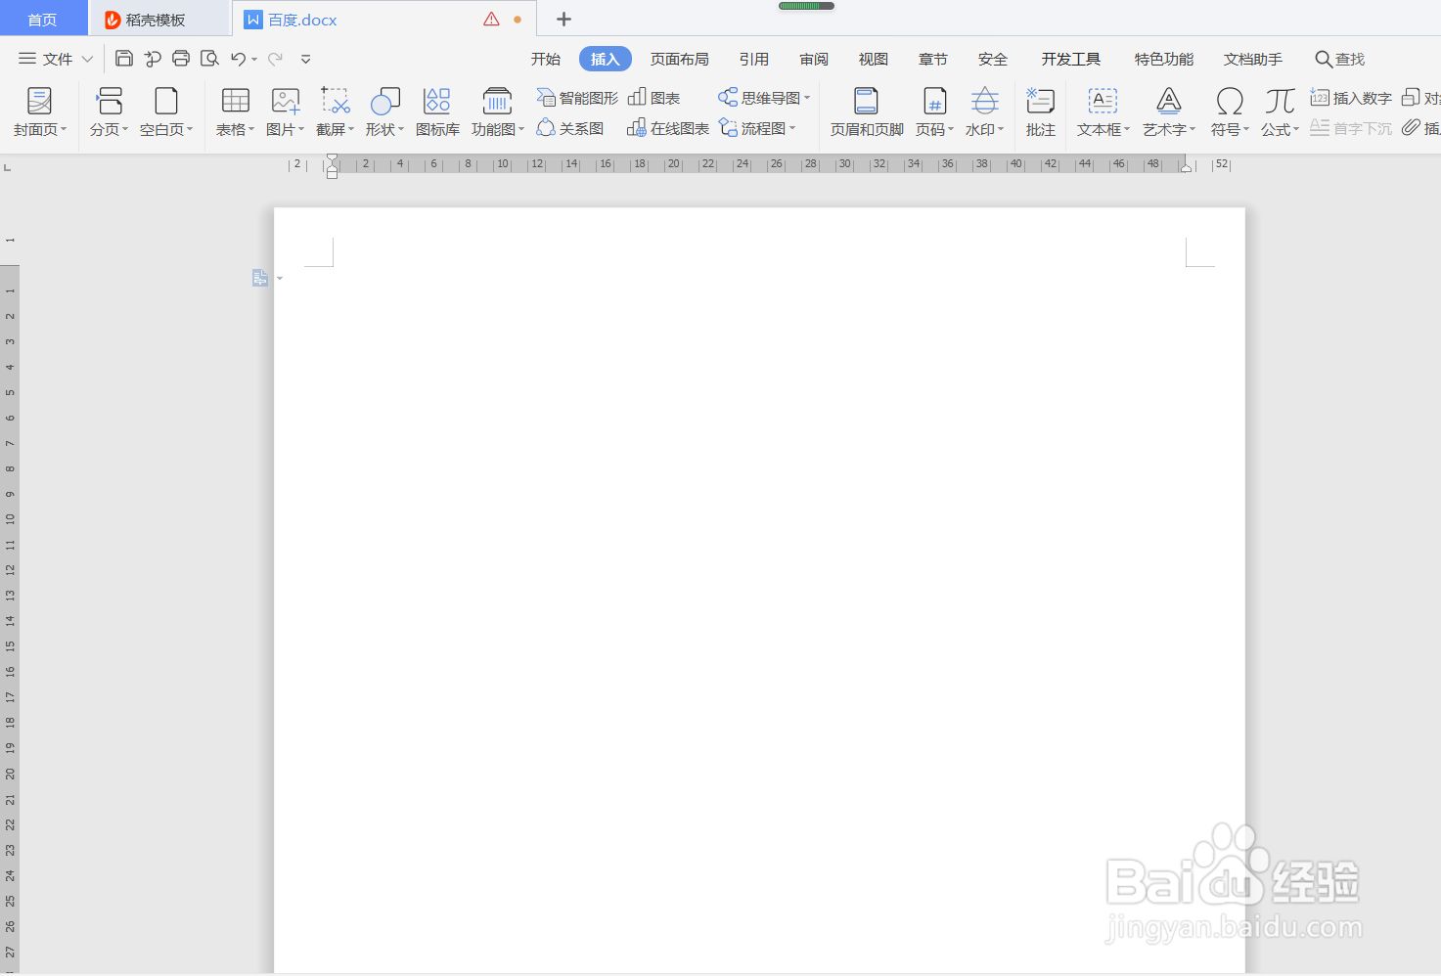Expand the 封面页 dropdown arrow

click(x=64, y=129)
